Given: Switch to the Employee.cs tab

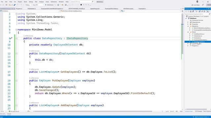Looking at the screenshot, I should [142, 9].
